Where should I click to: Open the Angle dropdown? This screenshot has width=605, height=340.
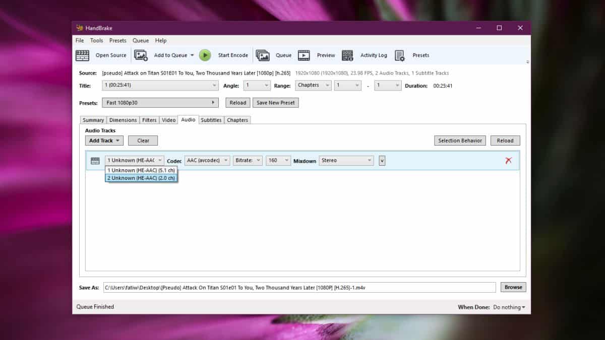pyautogui.click(x=257, y=86)
